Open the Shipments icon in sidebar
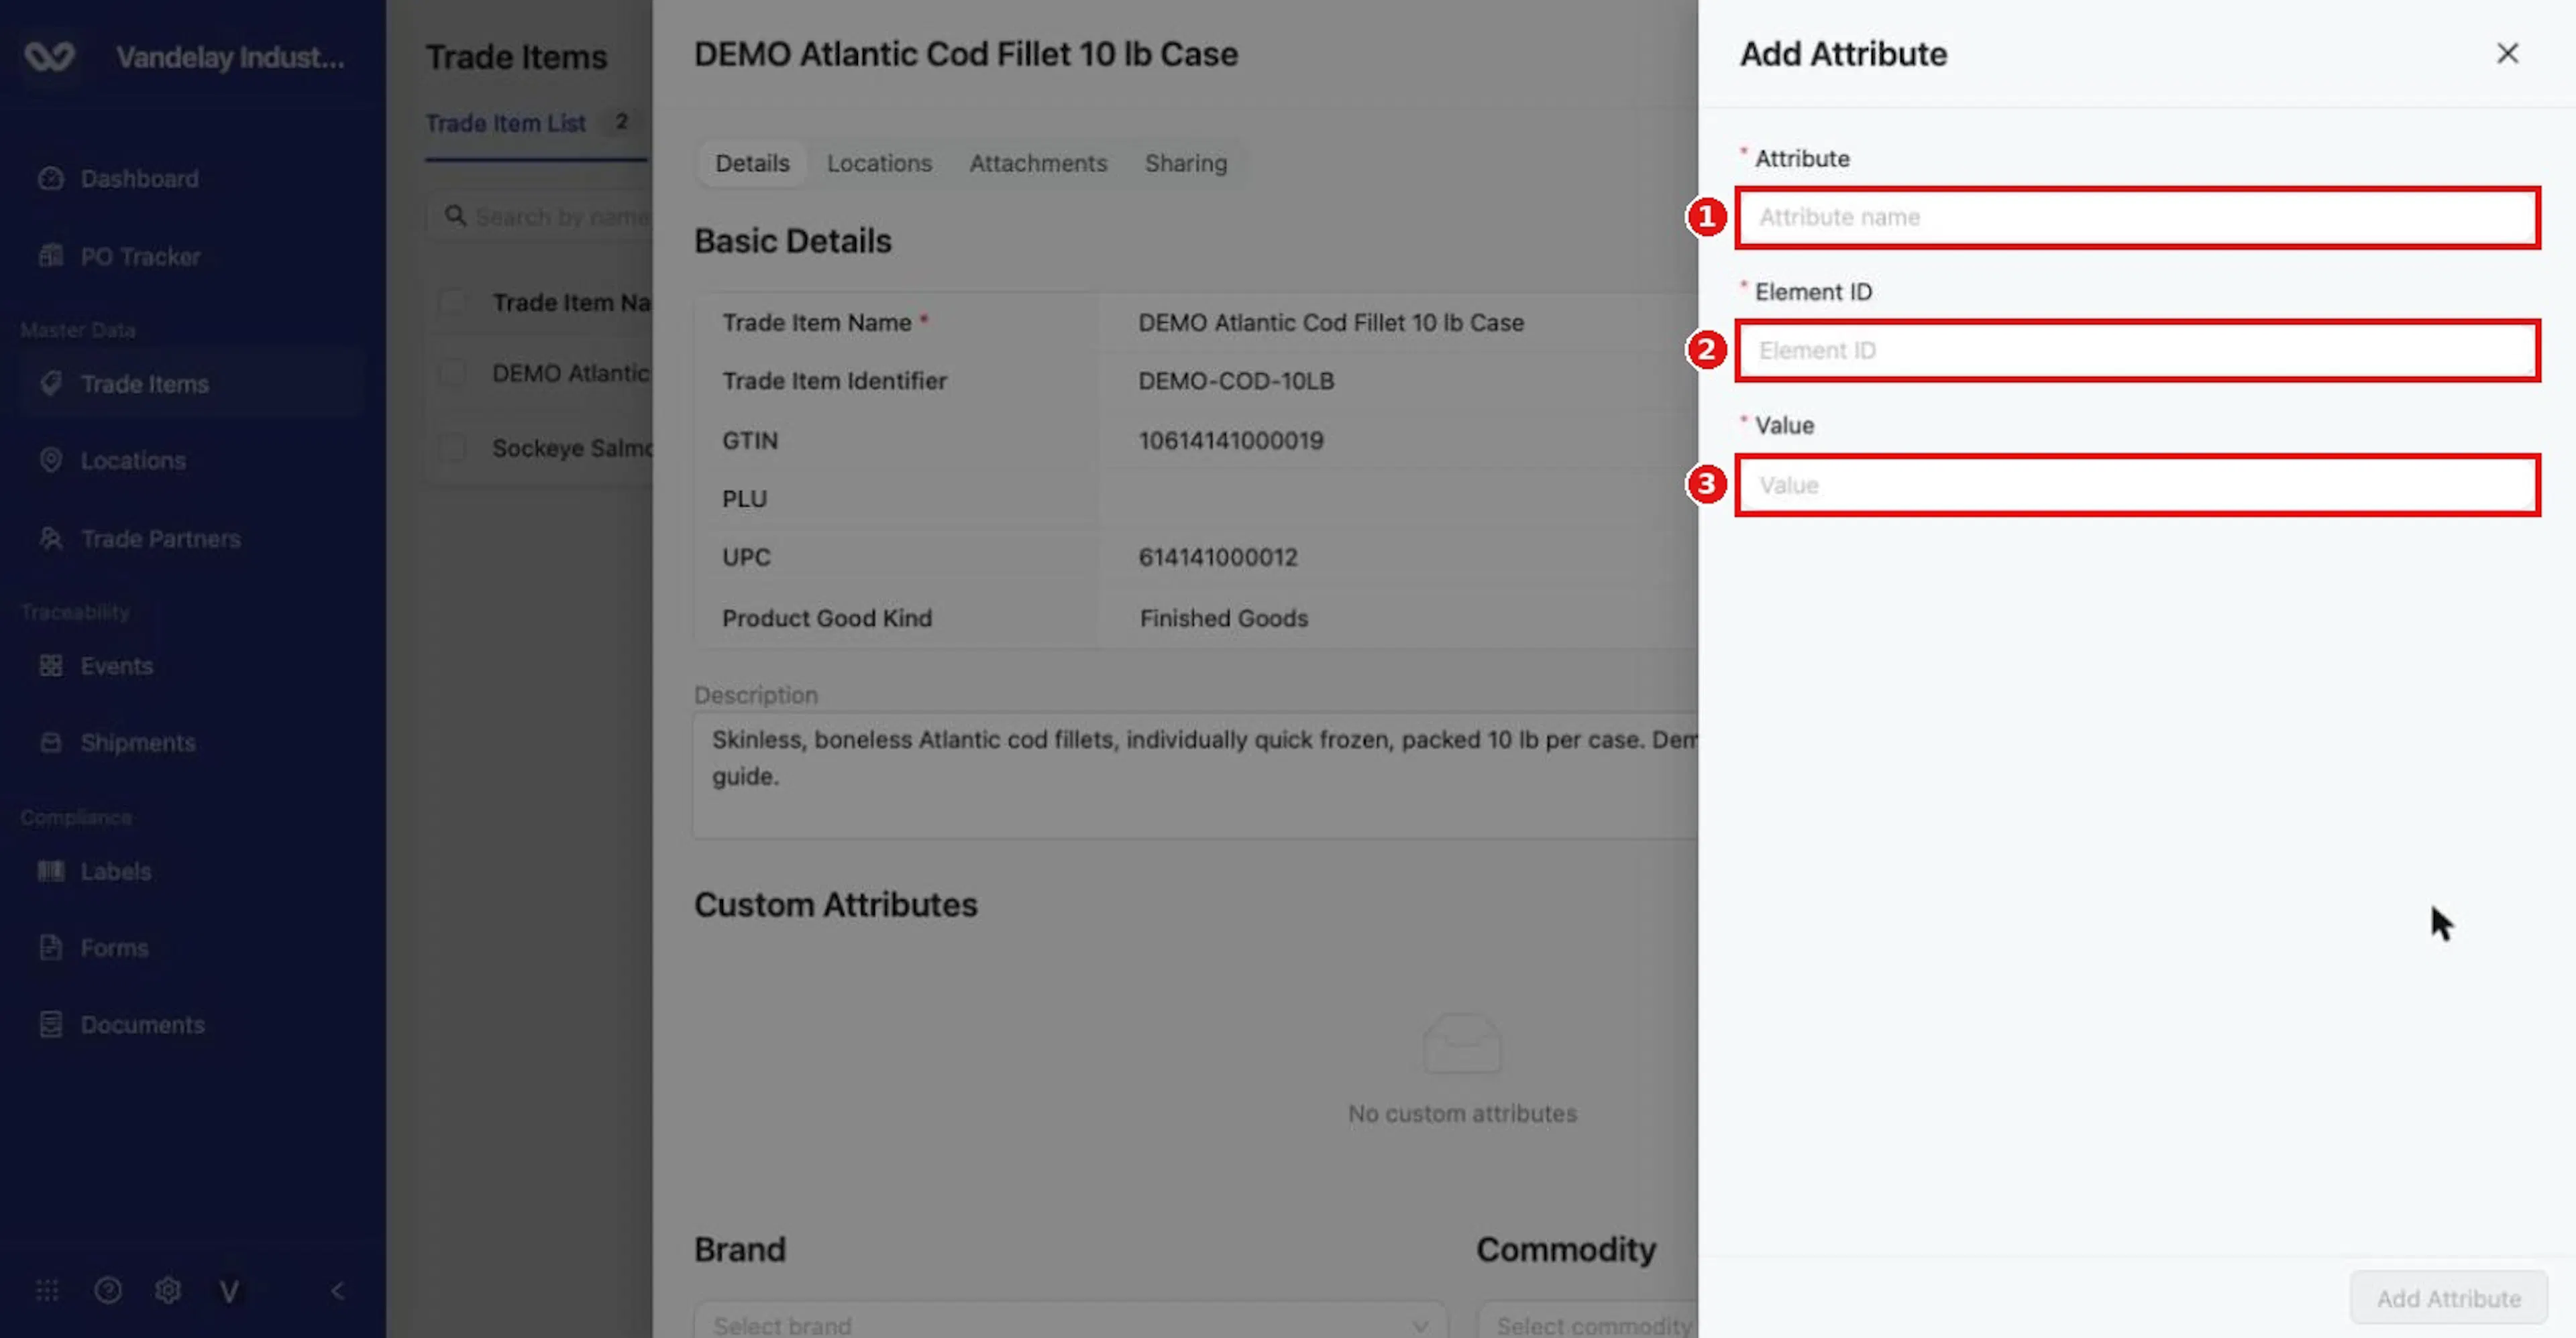 tap(51, 743)
